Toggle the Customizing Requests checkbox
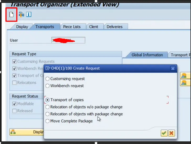The width and height of the screenshot is (191, 144). point(14,62)
